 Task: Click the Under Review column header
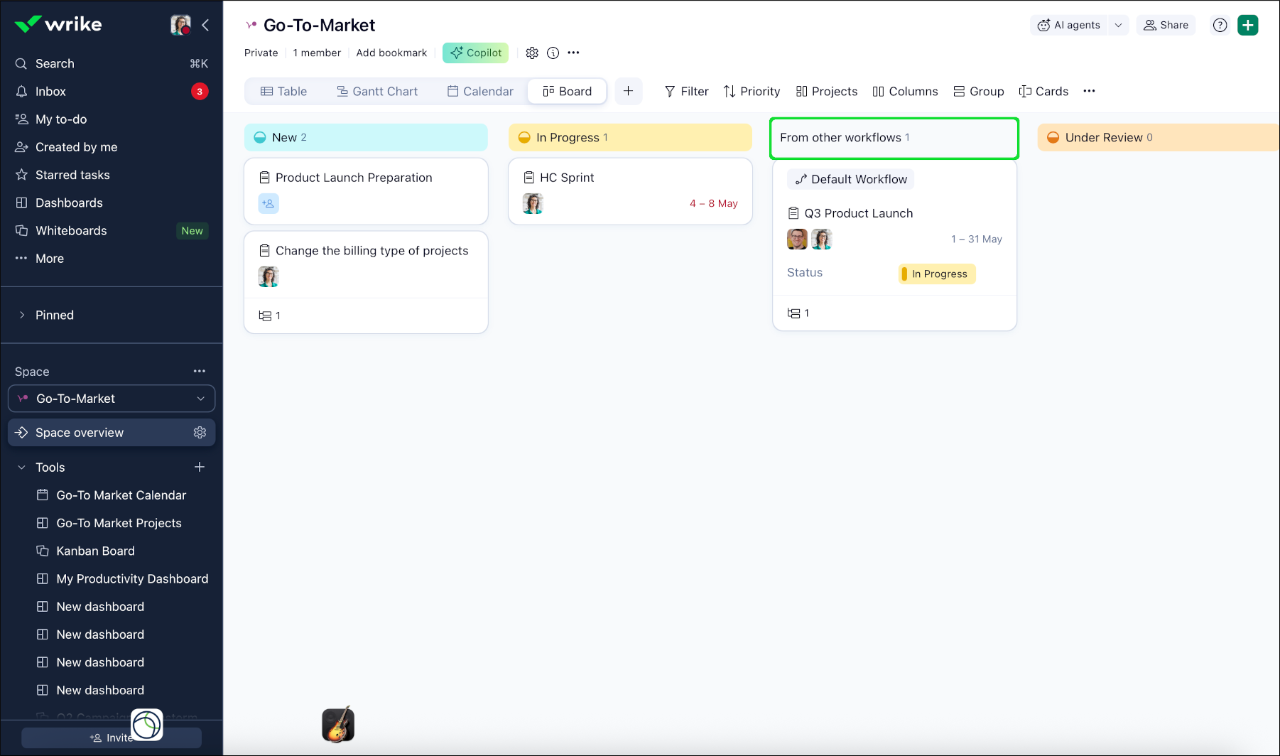point(1158,137)
